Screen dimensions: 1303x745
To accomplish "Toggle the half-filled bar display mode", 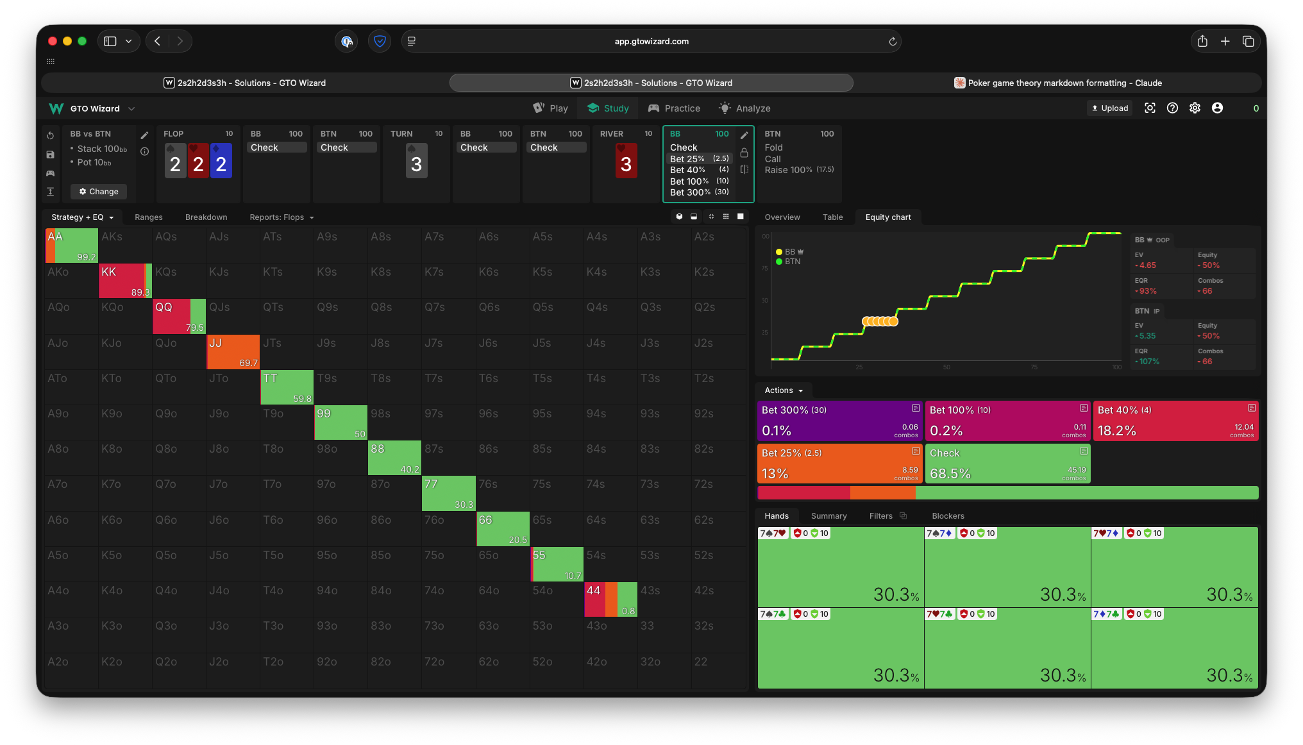I will point(694,217).
